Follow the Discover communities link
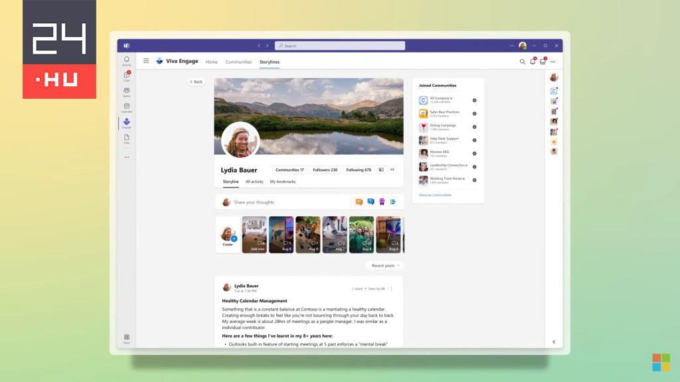The image size is (680, 382). click(435, 195)
